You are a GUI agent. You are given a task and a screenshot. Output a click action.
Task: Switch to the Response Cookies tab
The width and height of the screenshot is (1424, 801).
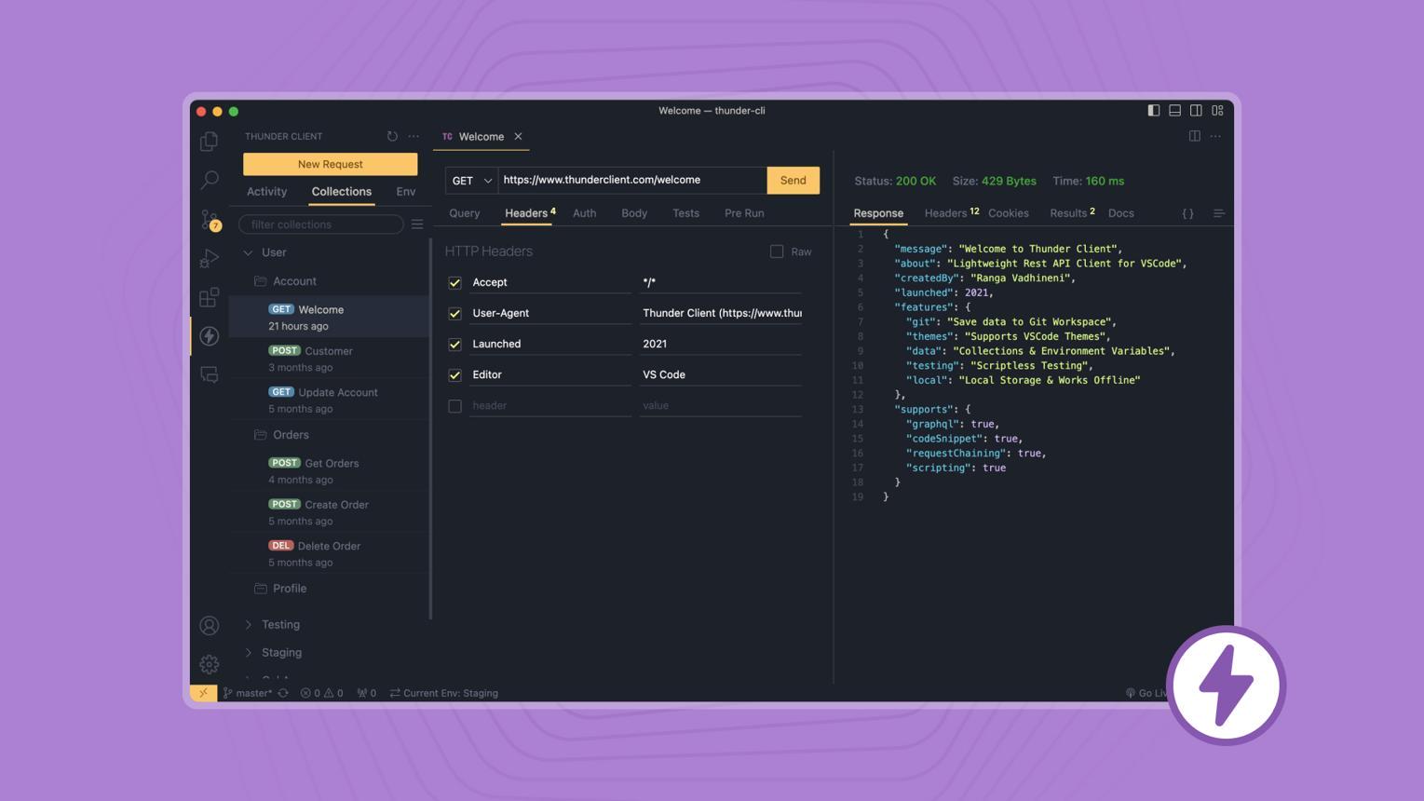click(1008, 213)
